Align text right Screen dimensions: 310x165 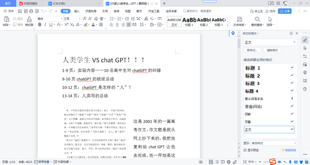[x=123, y=24]
